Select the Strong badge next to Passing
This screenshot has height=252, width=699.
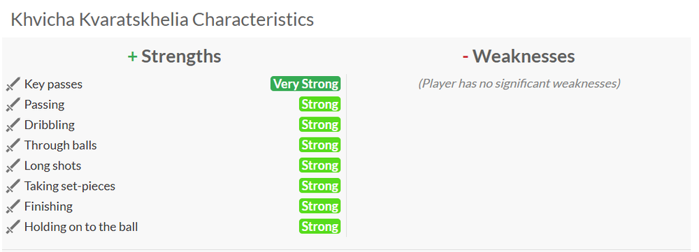click(319, 104)
